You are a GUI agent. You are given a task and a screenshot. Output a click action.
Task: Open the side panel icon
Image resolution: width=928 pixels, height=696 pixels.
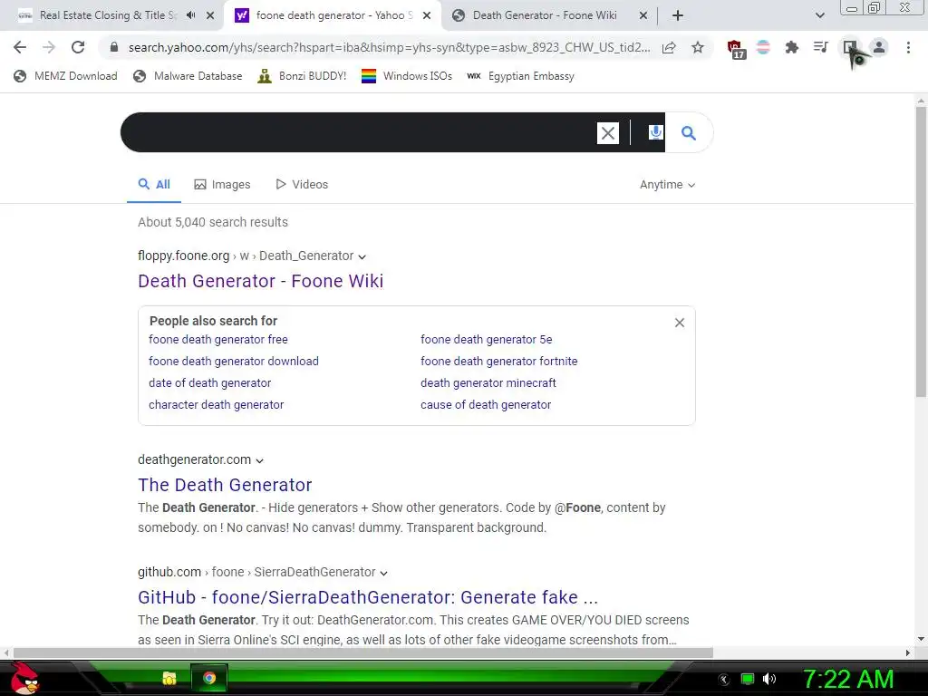point(850,47)
